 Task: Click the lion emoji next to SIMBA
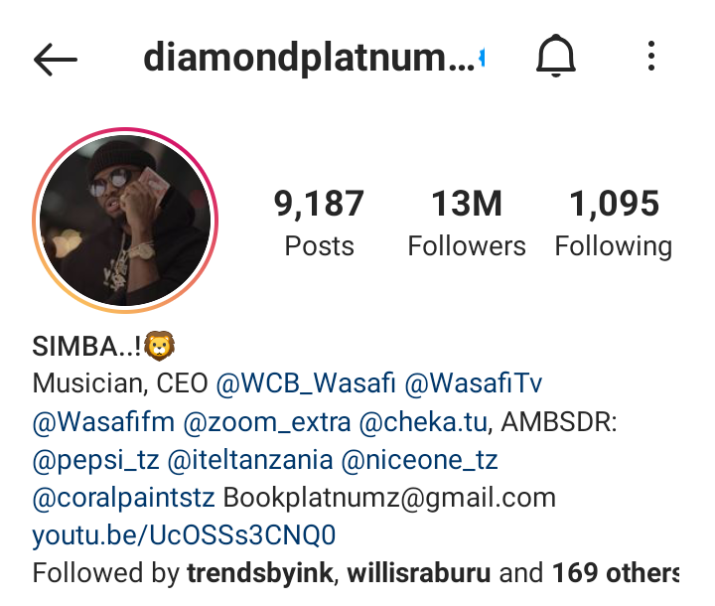159,346
